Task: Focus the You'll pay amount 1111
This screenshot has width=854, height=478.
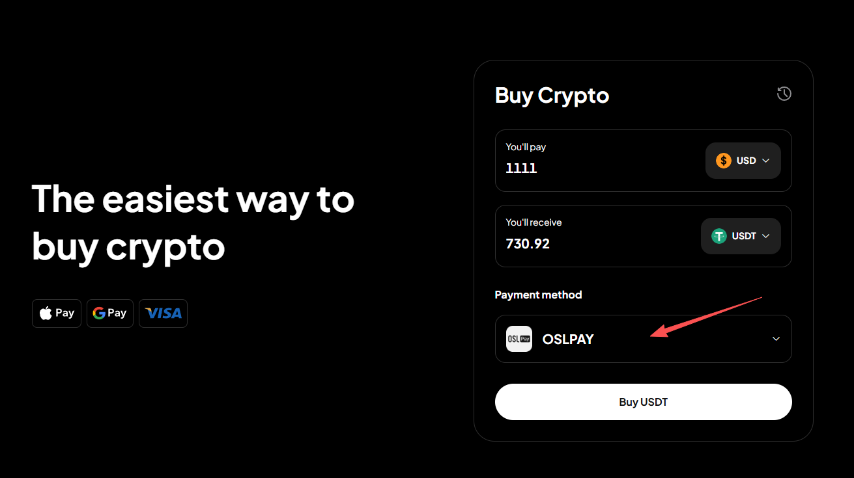Action: 521,168
